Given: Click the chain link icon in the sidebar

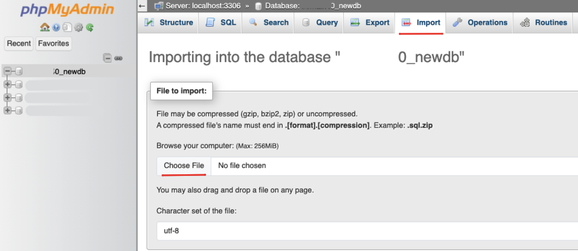Looking at the screenshot, I should (119, 58).
